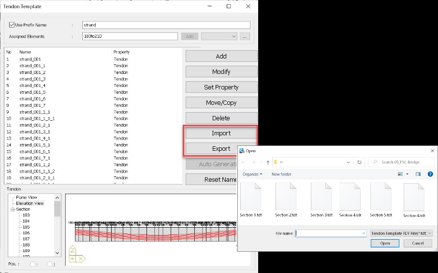Open file Section 2.tdt

pos(286,200)
